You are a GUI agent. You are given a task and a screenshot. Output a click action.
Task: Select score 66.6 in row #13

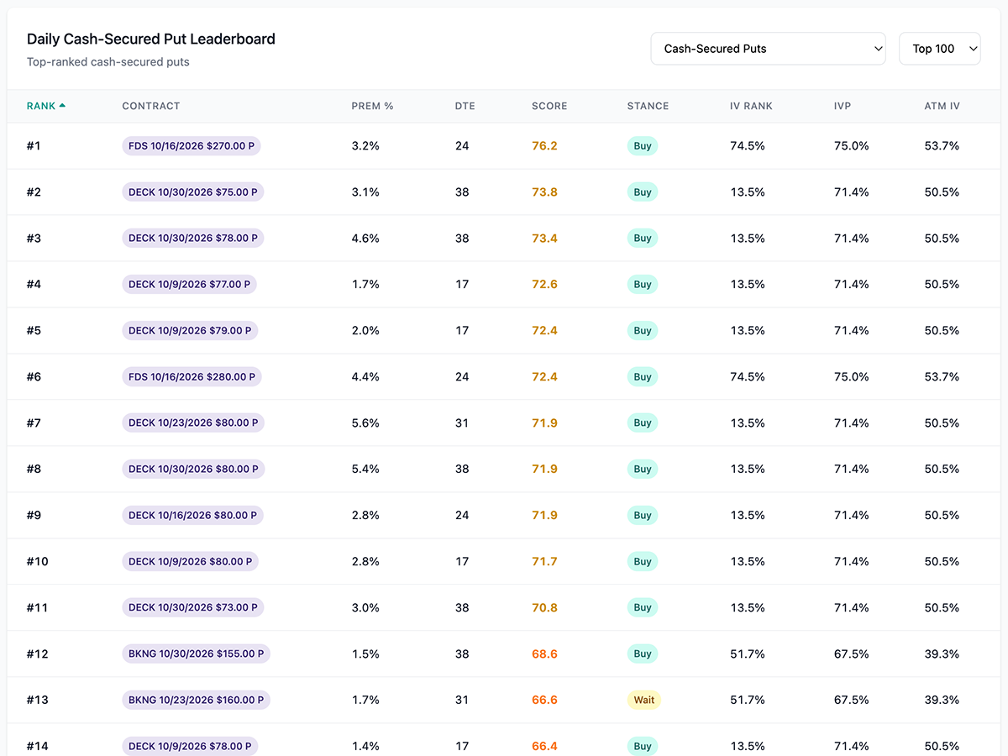pos(544,701)
